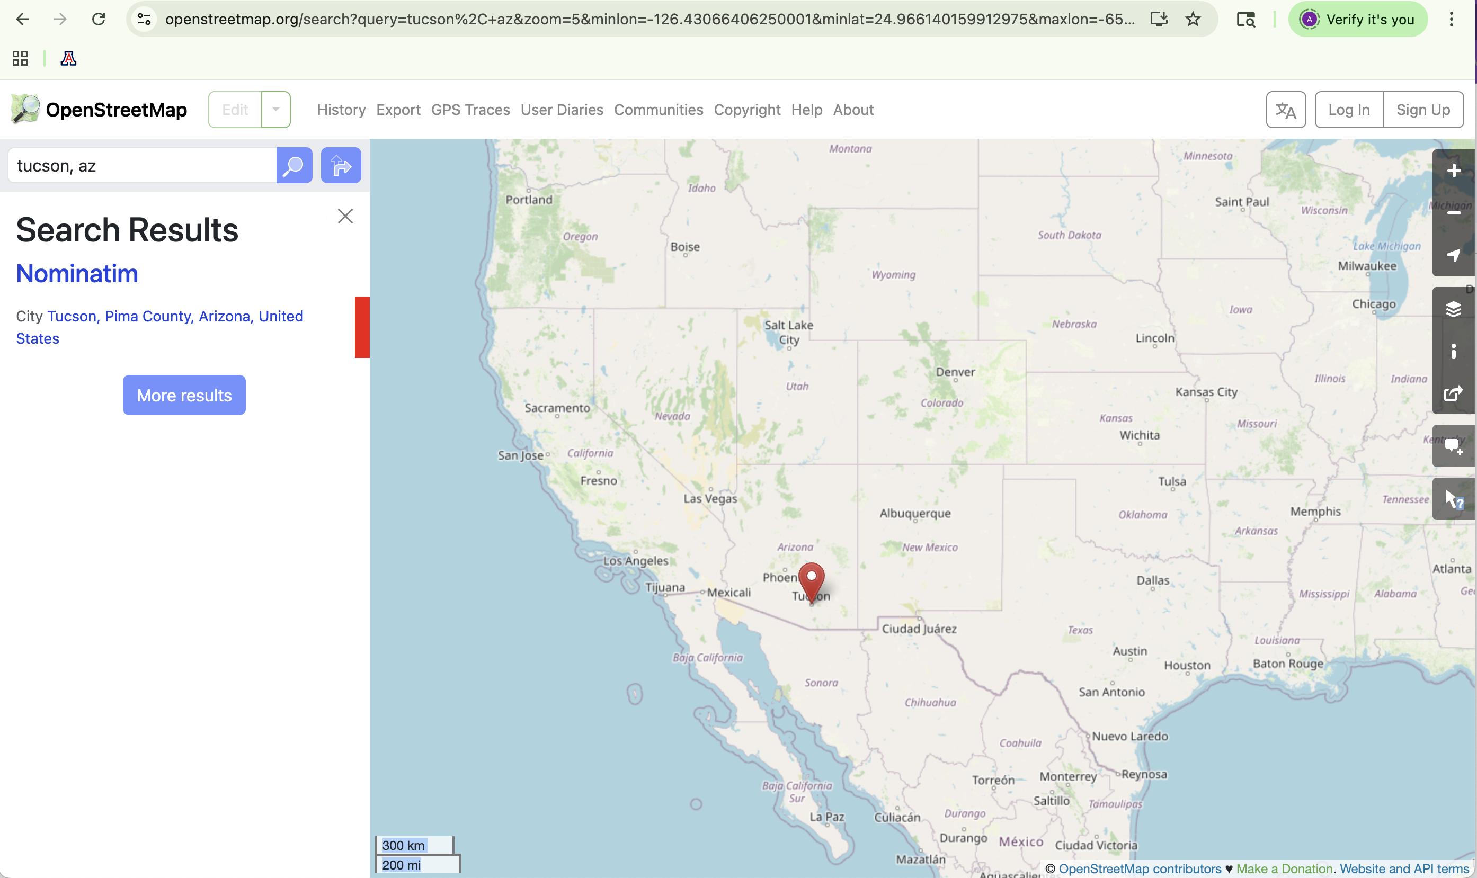Open the map Layers panel
Image resolution: width=1477 pixels, height=878 pixels.
[1453, 309]
